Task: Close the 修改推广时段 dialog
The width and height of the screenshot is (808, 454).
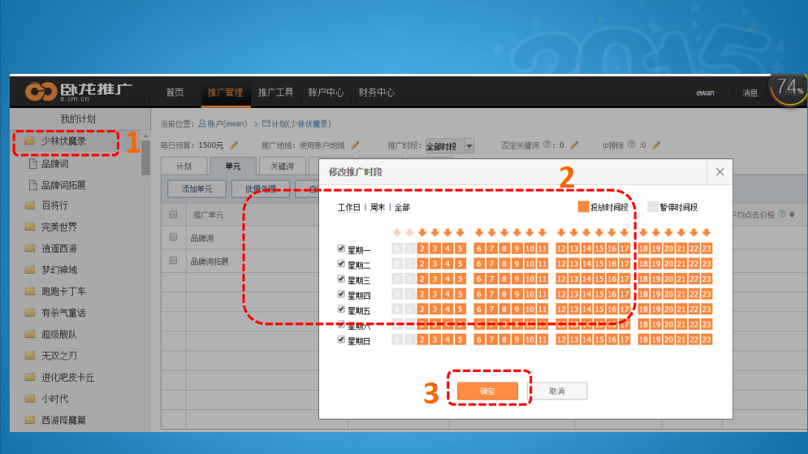Action: (719, 172)
